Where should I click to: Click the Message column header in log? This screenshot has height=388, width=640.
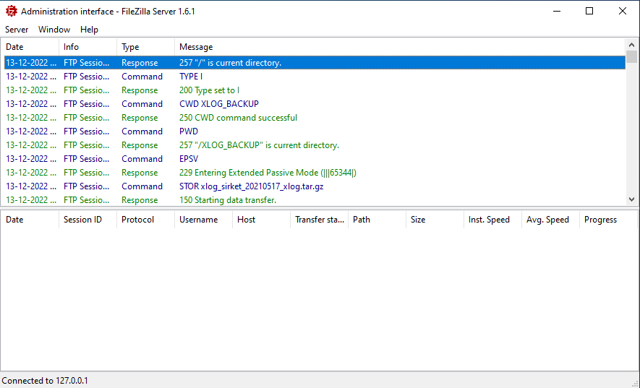tap(400, 47)
